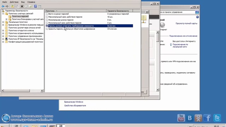226x127 pixels.
Task: Expand Политики открытого ключа node
Action: click(x=3, y=31)
